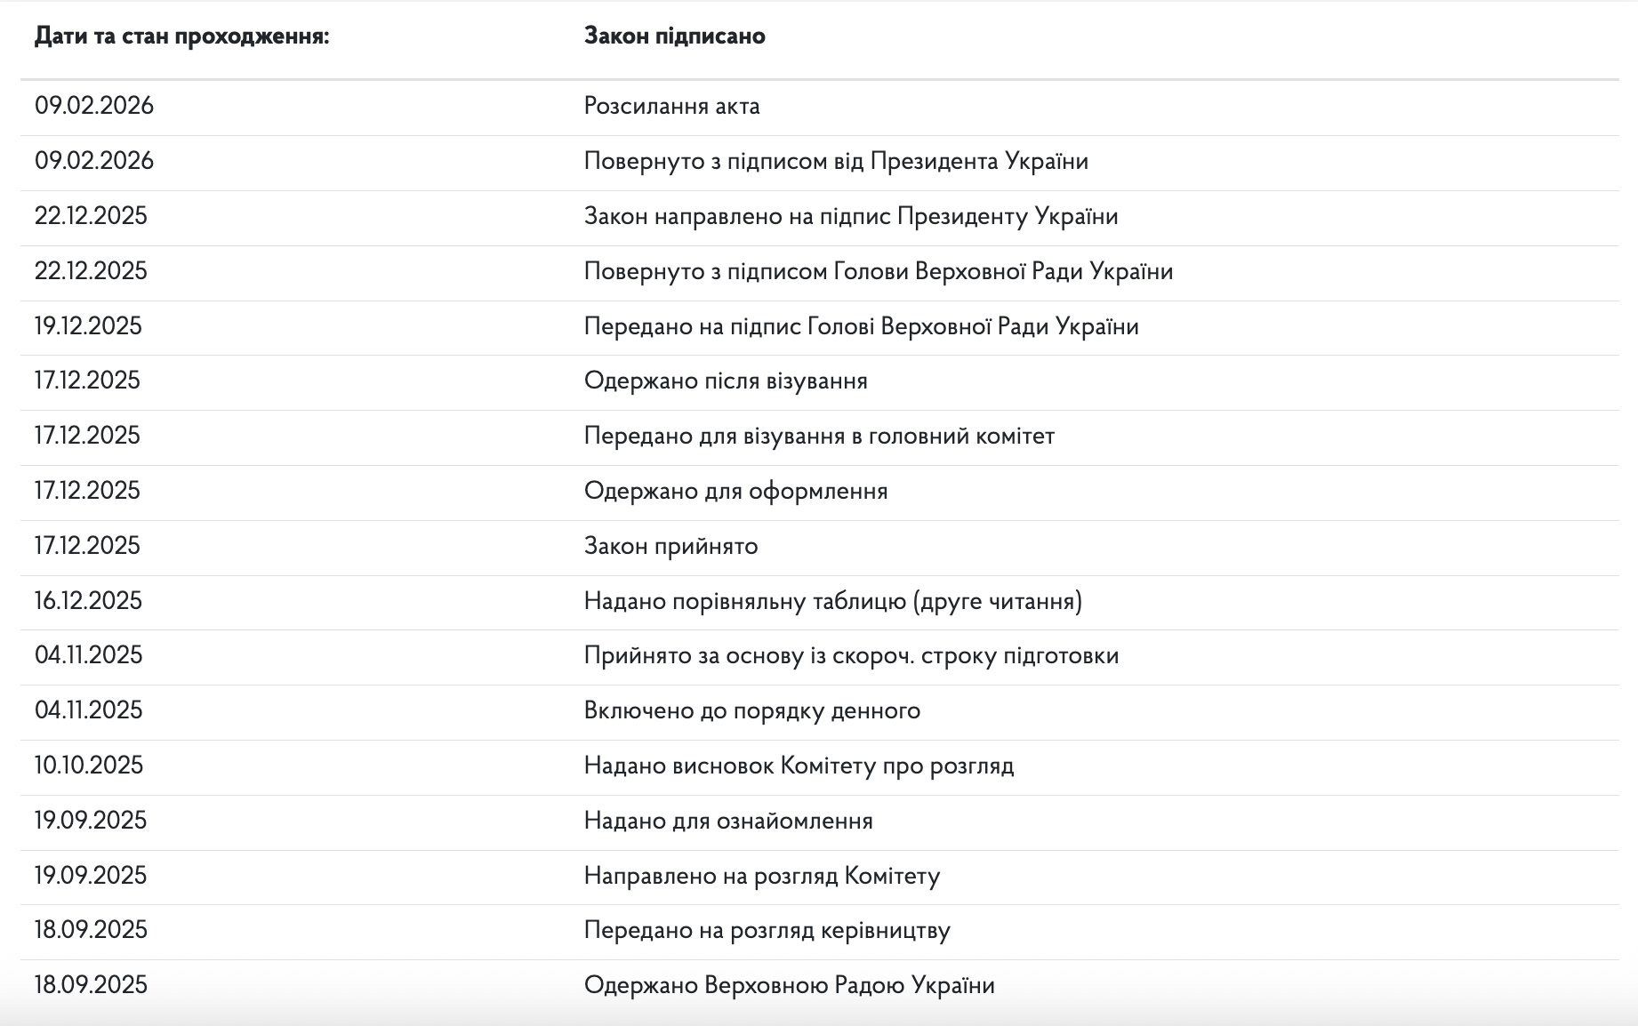Open «Передано на підпис Голові Верховної Ради України»
Screen dimensions: 1638x1026
click(x=860, y=325)
